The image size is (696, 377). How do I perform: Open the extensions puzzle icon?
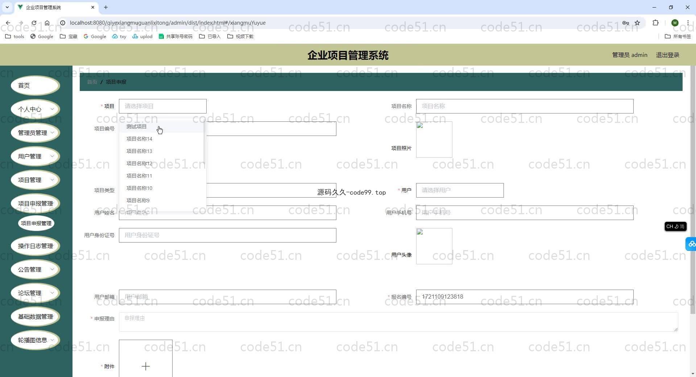[655, 23]
